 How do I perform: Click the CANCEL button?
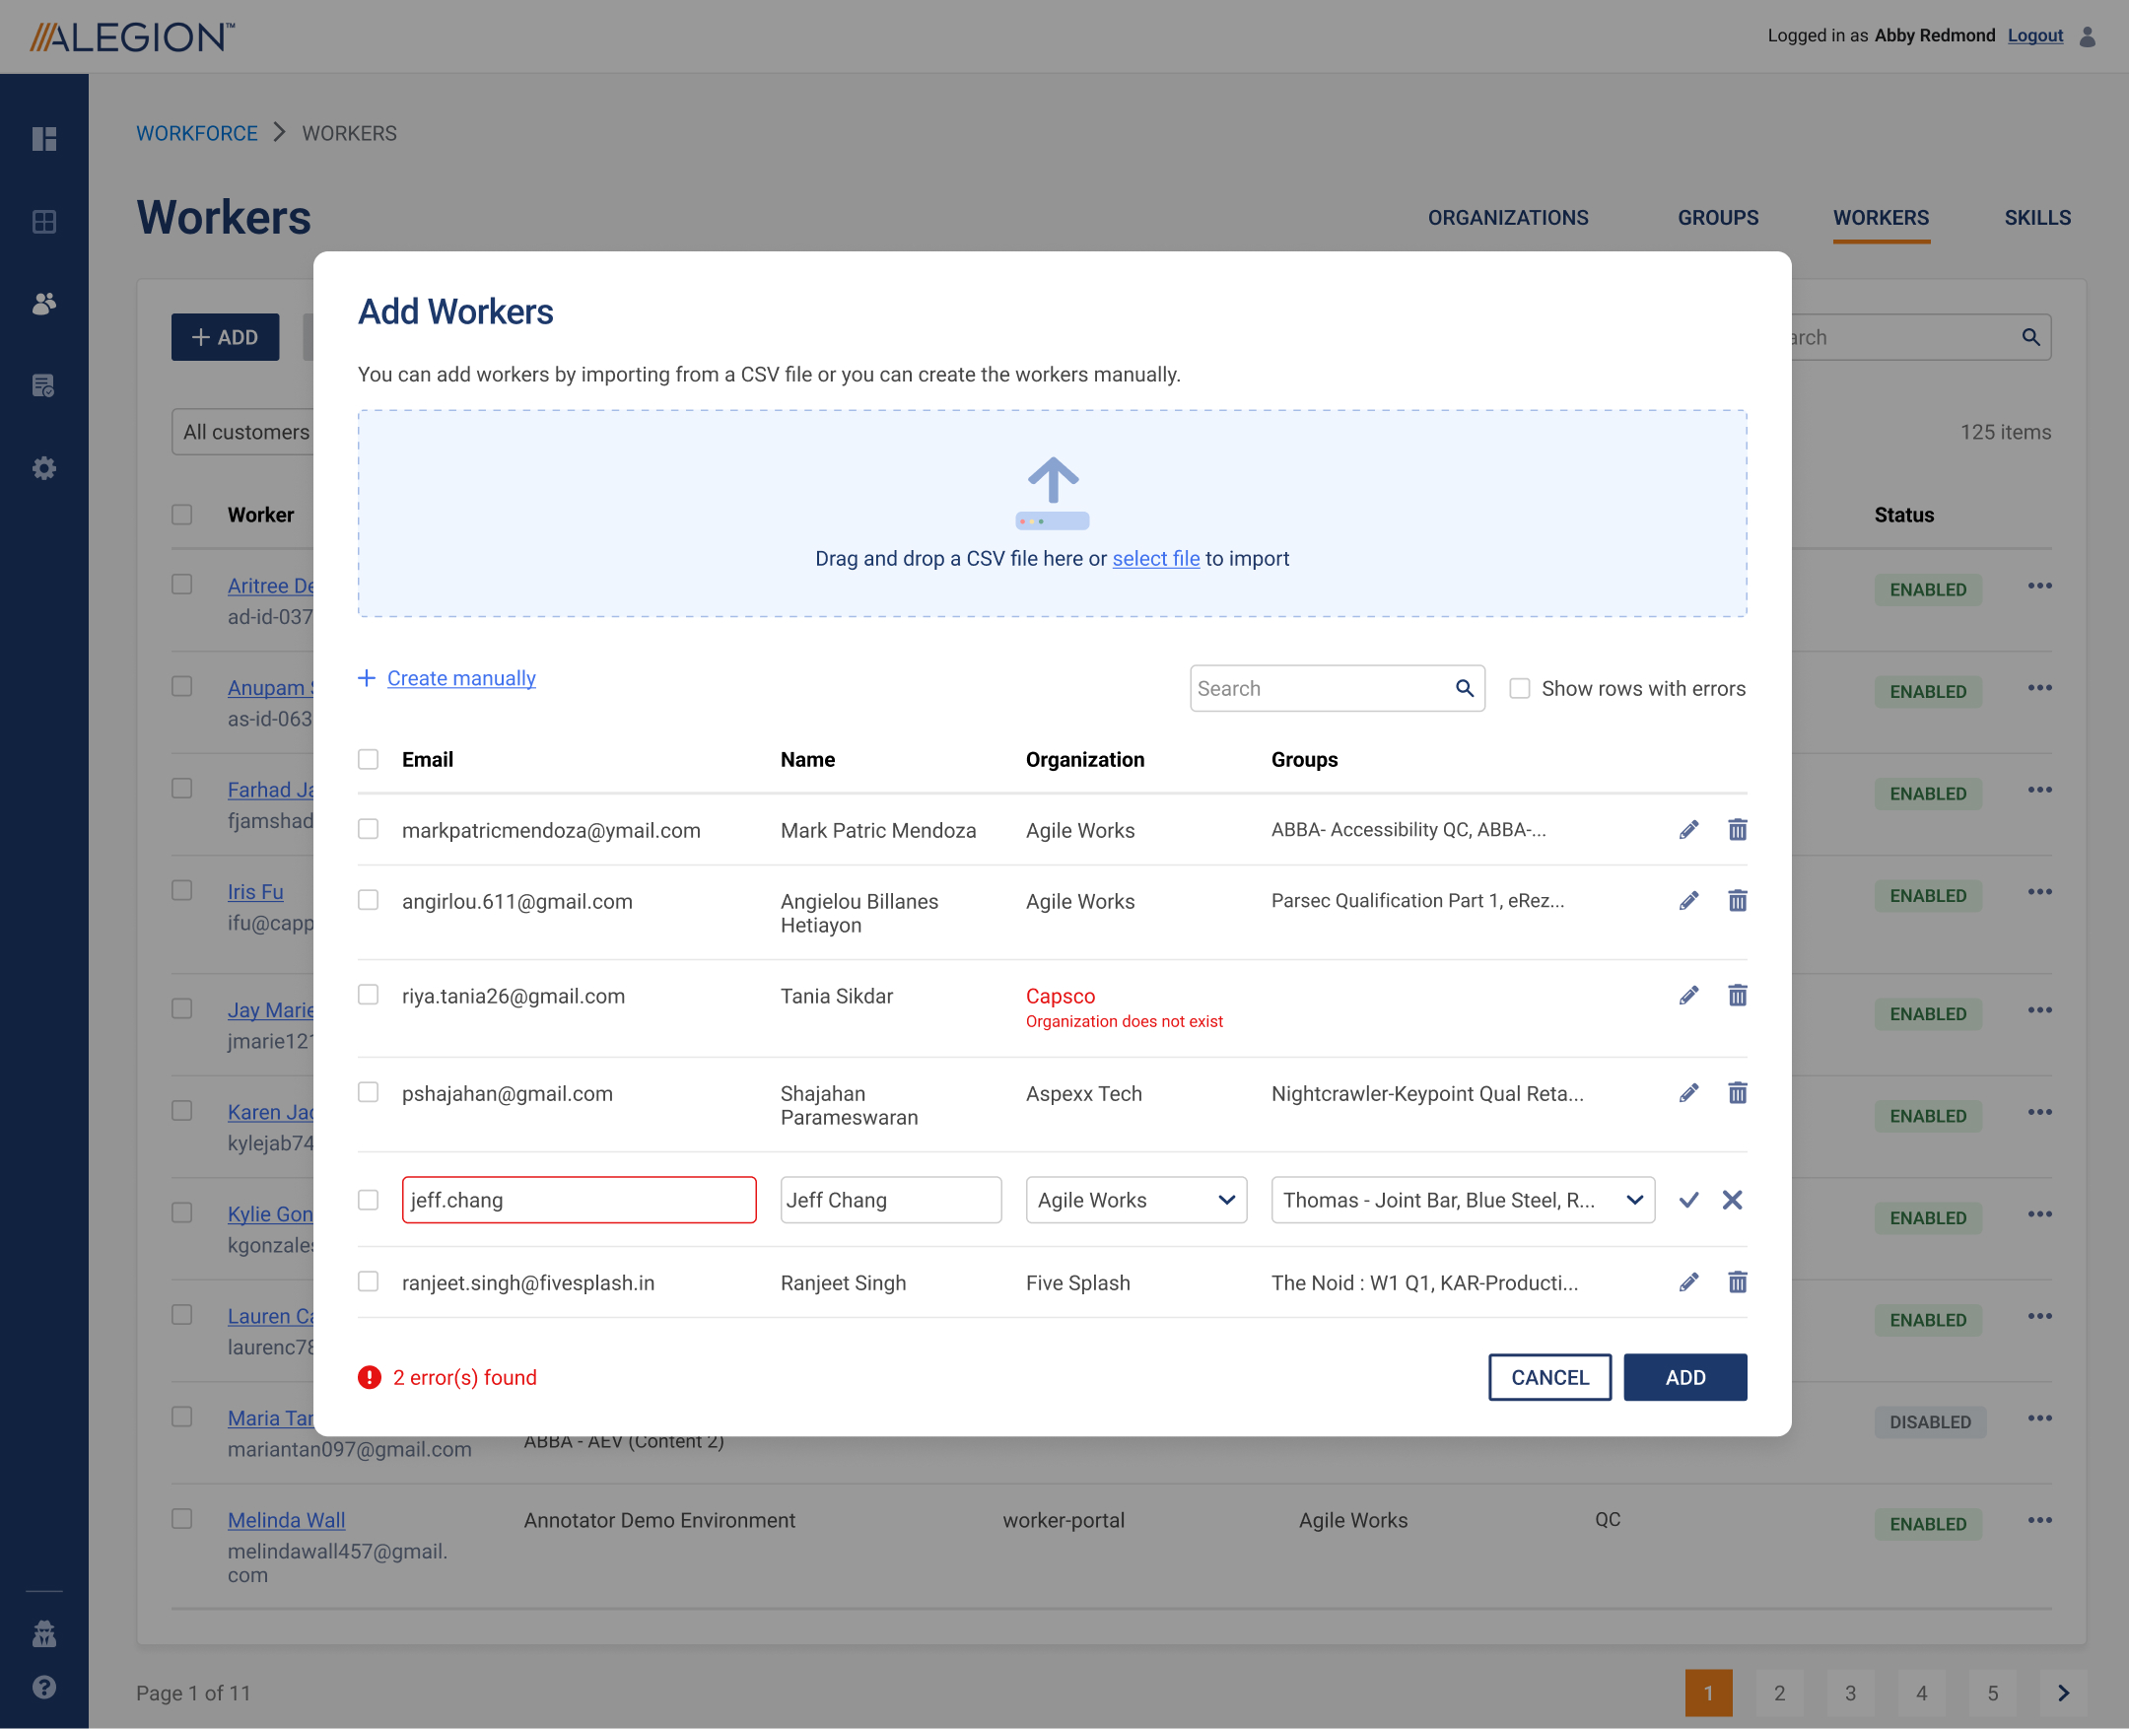pos(1549,1377)
